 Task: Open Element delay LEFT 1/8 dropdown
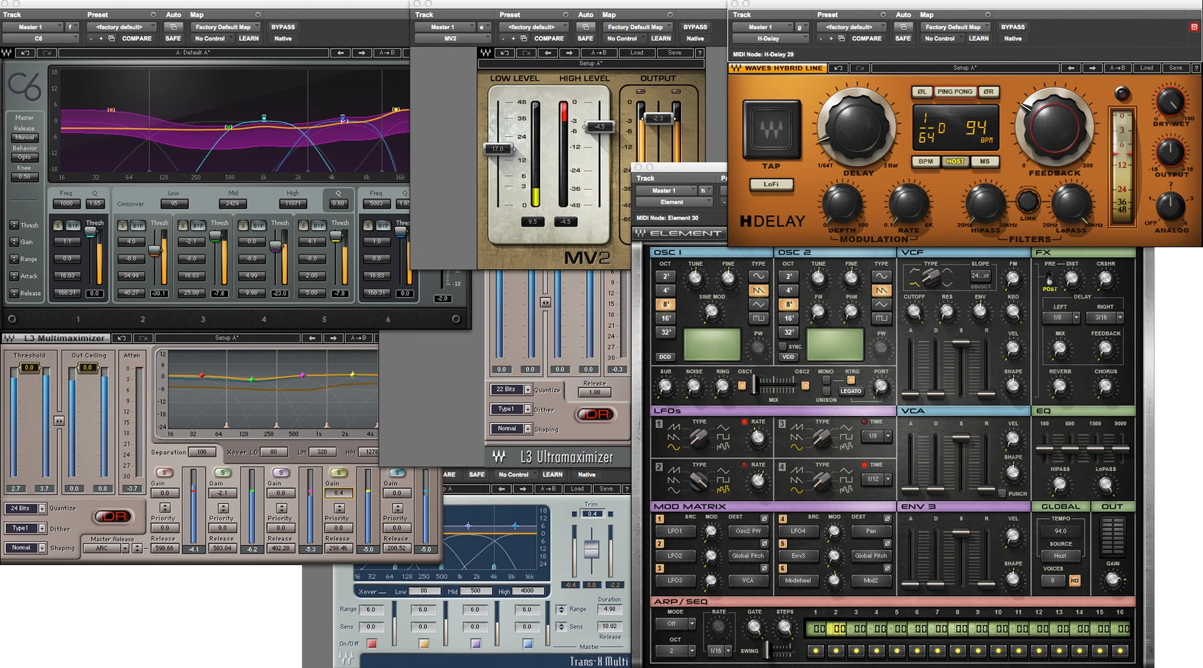click(1061, 318)
